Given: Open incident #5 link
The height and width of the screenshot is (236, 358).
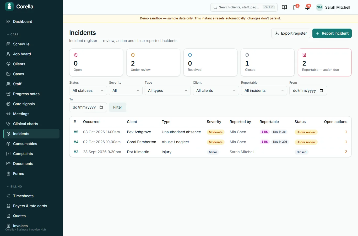Looking at the screenshot, I should [x=76, y=132].
